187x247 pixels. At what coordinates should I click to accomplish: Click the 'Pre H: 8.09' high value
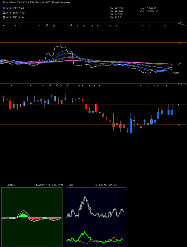click(116, 11)
